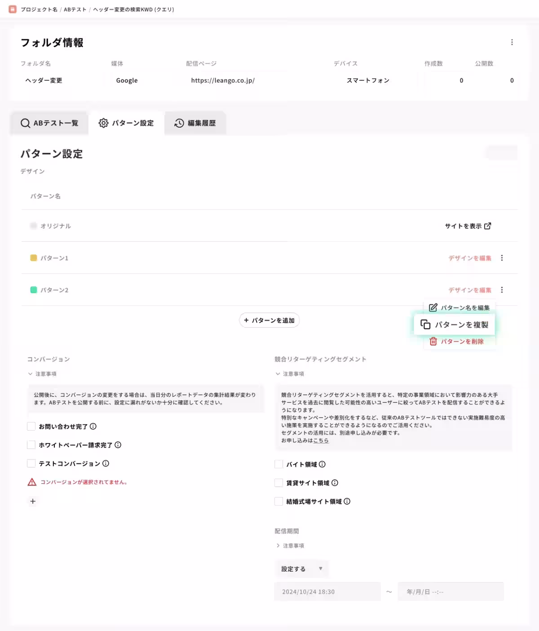Enable the お問い合わせ完了 conversion checkbox
This screenshot has height=631, width=539.
pyautogui.click(x=31, y=426)
